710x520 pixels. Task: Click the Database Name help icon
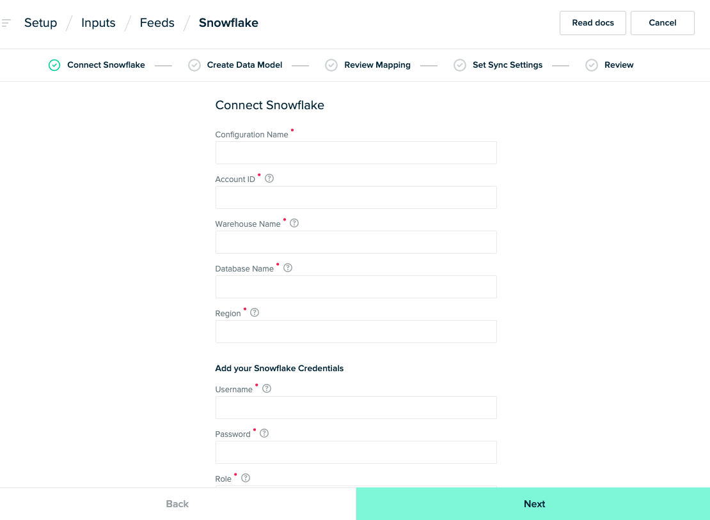point(288,268)
